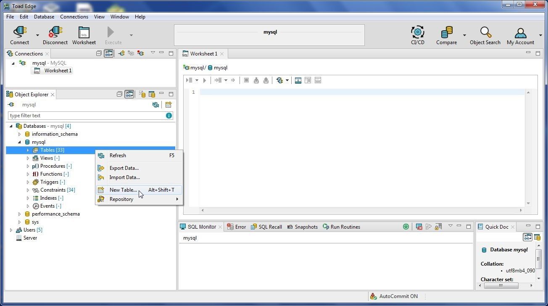The height and width of the screenshot is (306, 548).
Task: Click the change connection plug icon in worksheet
Action: [x=279, y=80]
